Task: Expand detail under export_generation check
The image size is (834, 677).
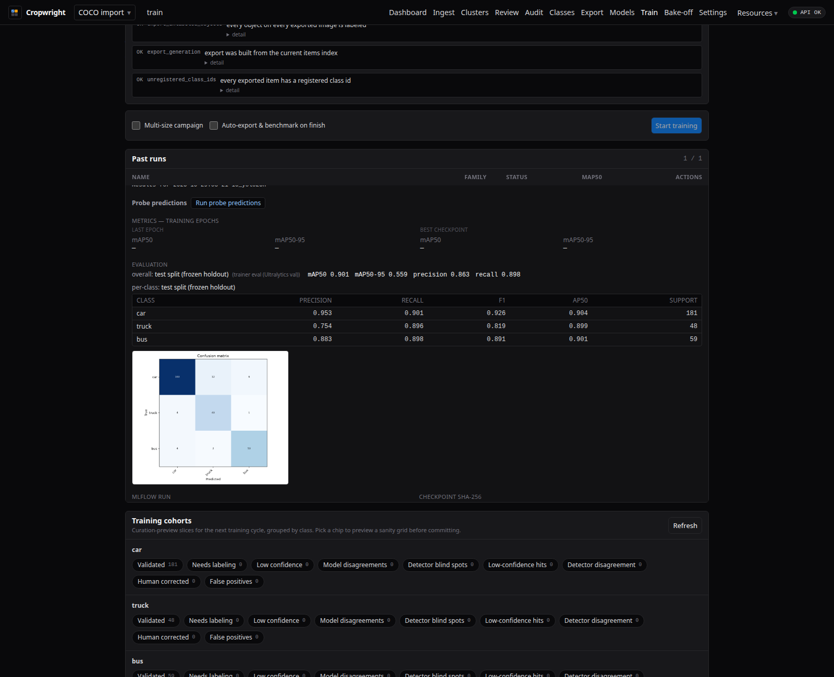Action: click(x=214, y=62)
